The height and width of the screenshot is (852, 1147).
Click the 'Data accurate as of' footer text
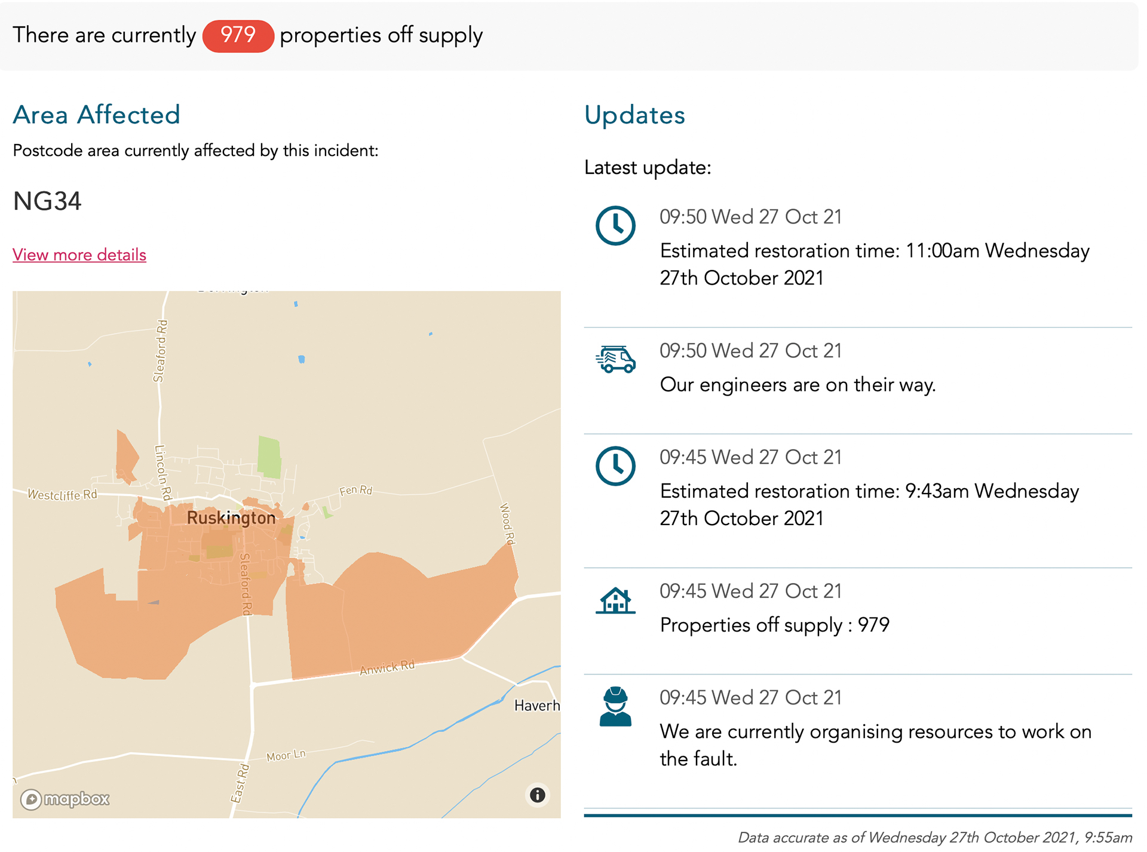point(935,838)
